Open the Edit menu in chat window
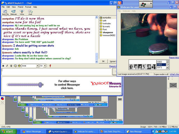Screen dimensions: 179x134 (8, 7)
